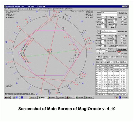
Task: Enable the NN checkbox
Action: click(x=97, y=57)
